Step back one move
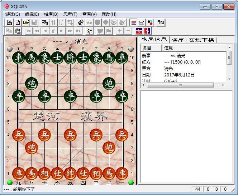This screenshot has width=238, height=195. click(x=45, y=31)
